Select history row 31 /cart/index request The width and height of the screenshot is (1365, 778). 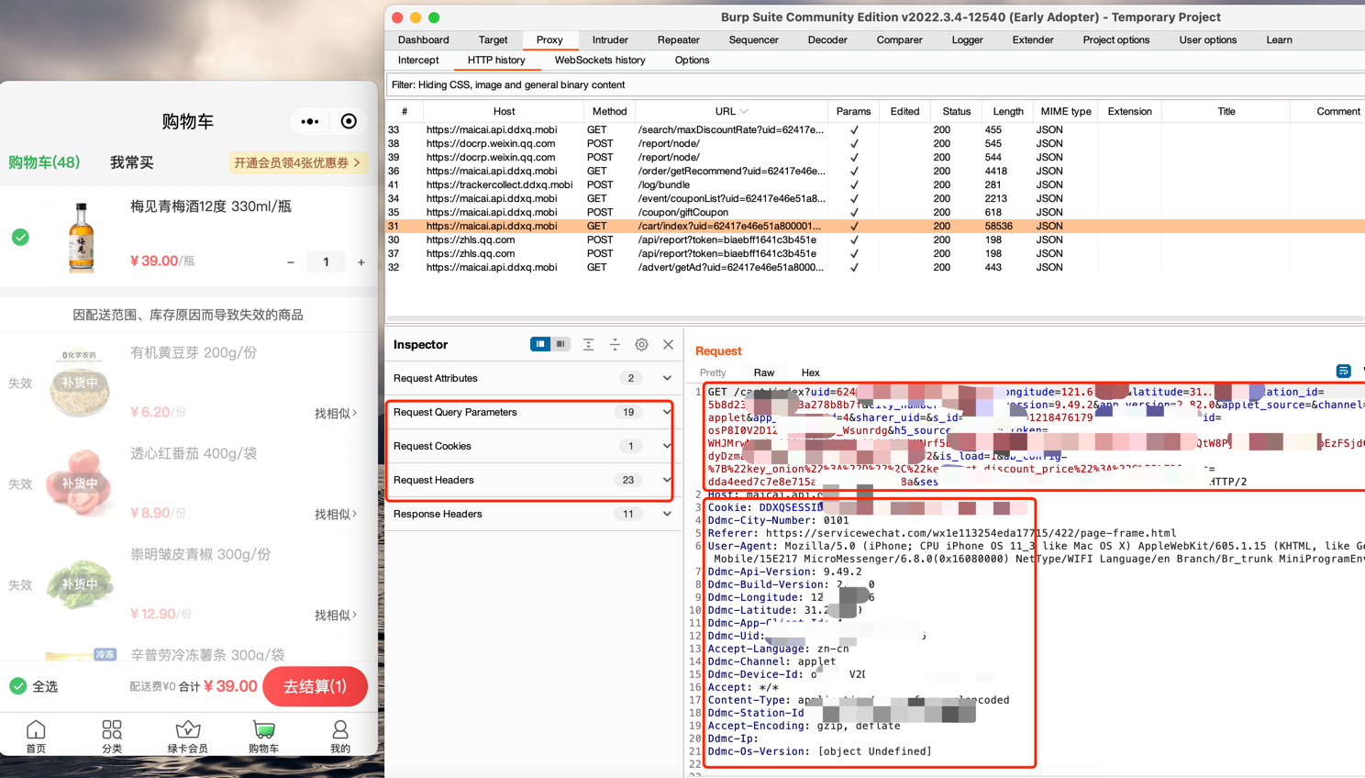(x=875, y=226)
